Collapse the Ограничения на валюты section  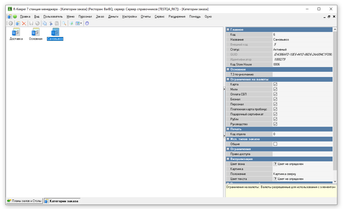point(228,79)
